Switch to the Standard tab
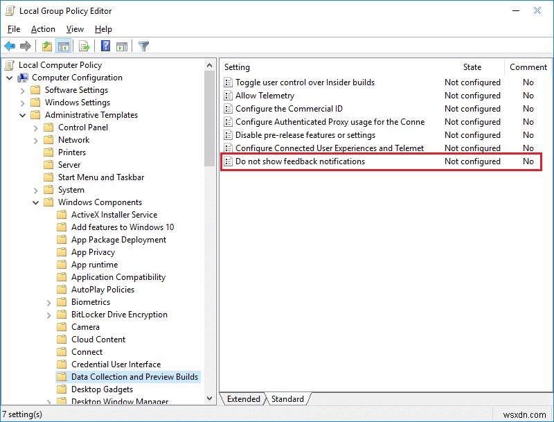This screenshot has width=554, height=422. point(287,399)
